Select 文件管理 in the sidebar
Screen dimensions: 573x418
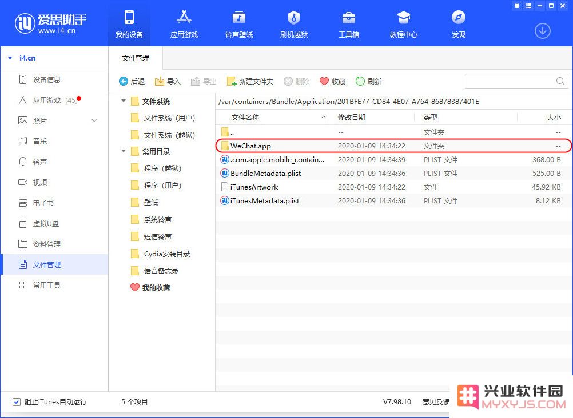click(x=55, y=264)
